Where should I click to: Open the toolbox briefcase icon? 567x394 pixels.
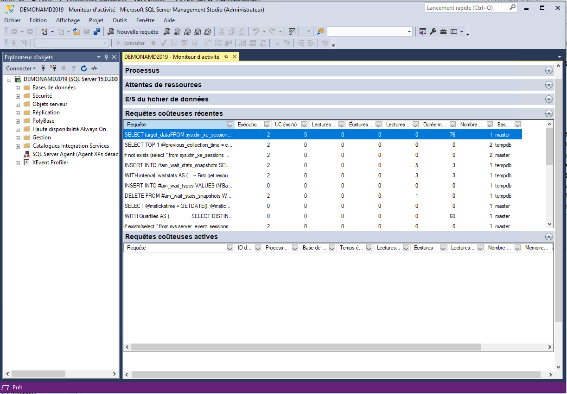443,31
